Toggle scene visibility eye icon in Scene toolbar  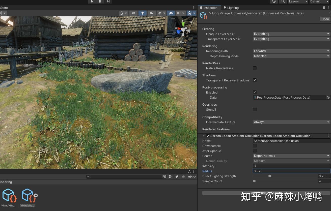(171, 13)
